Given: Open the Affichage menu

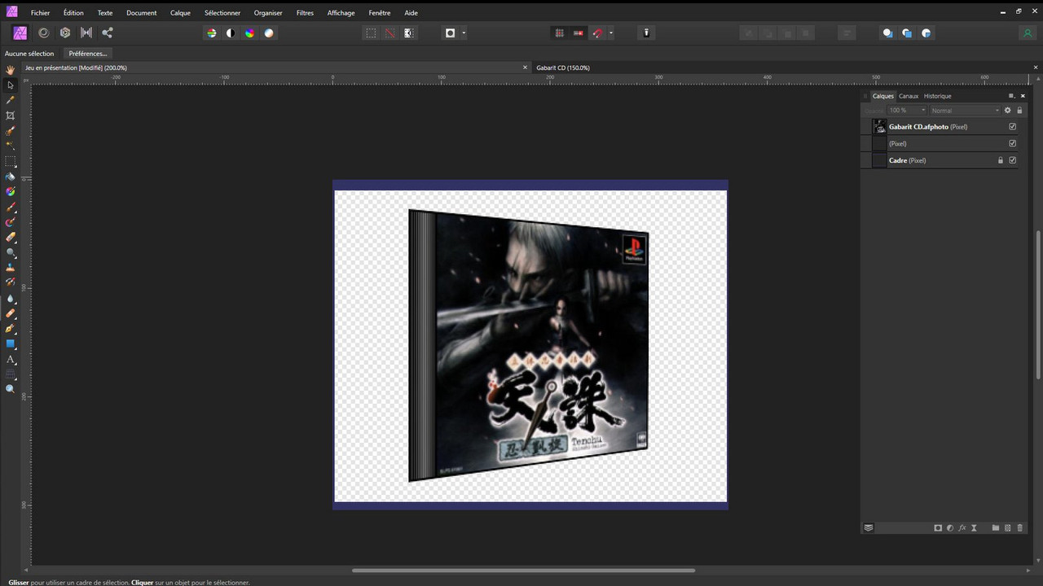Looking at the screenshot, I should point(341,13).
